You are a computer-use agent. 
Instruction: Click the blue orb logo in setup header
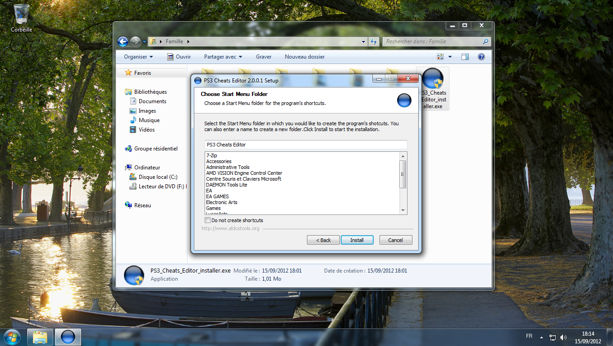coord(404,100)
